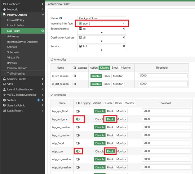The image size is (195, 174).
Task: Select Virtual IPs menu item
Action: click(x=13, y=57)
